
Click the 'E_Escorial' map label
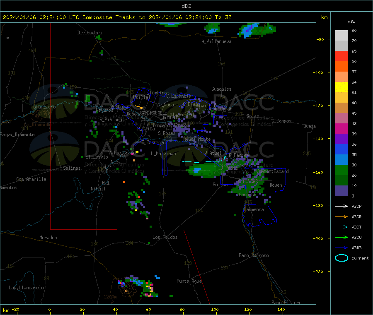click(154, 142)
